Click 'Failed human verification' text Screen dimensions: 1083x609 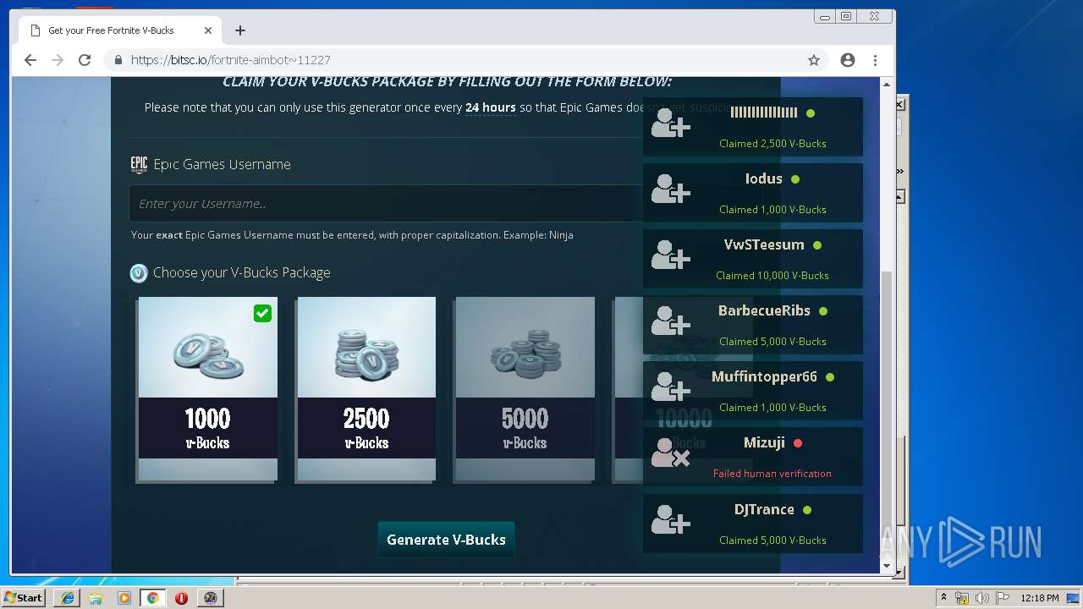click(x=772, y=474)
